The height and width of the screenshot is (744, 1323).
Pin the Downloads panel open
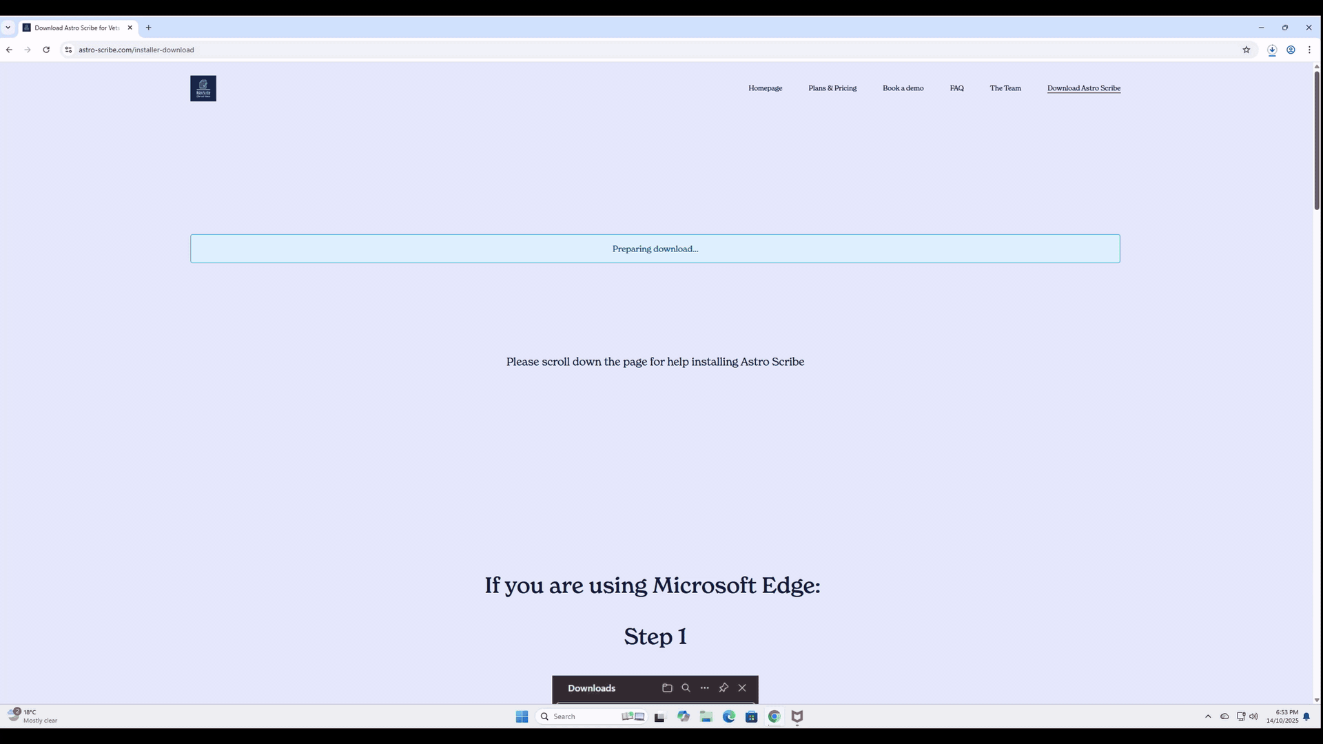724,688
